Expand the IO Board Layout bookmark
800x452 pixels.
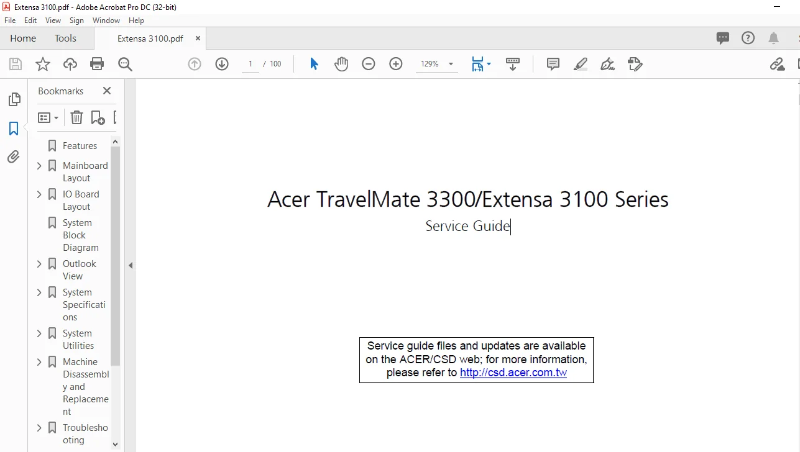(39, 194)
